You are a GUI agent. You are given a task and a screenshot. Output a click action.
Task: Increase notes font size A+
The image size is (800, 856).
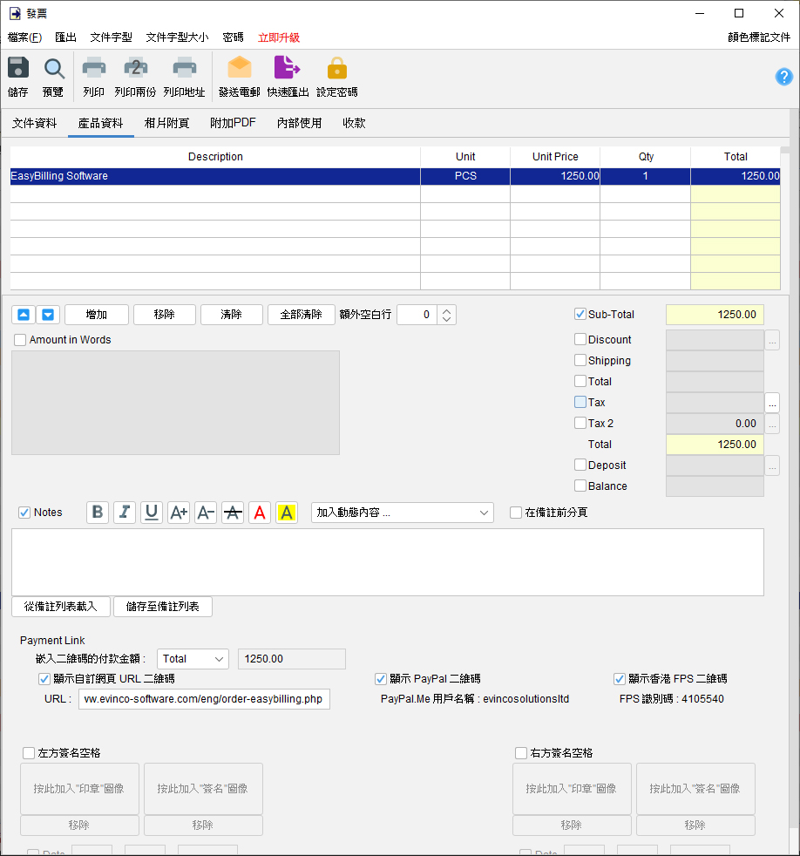(179, 512)
